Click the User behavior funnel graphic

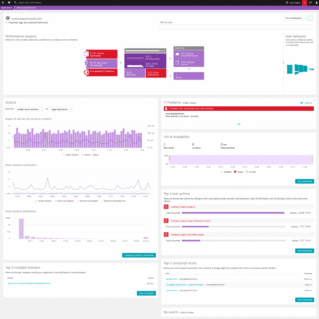(300, 69)
